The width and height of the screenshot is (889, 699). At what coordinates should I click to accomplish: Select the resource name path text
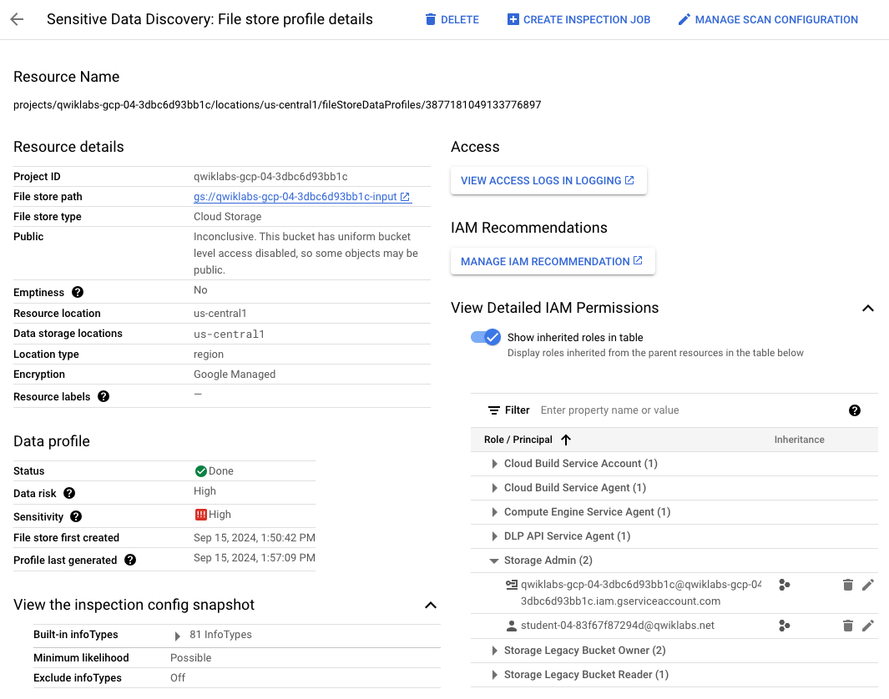click(x=277, y=105)
